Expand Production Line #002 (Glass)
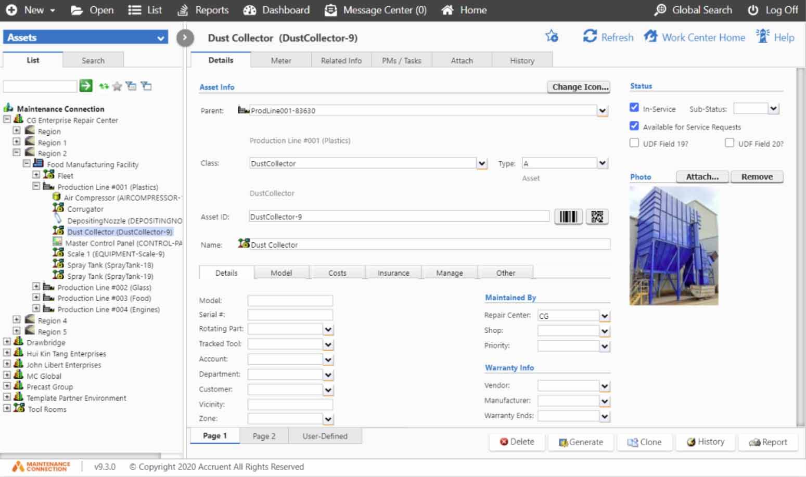The height and width of the screenshot is (477, 806). pyautogui.click(x=36, y=286)
